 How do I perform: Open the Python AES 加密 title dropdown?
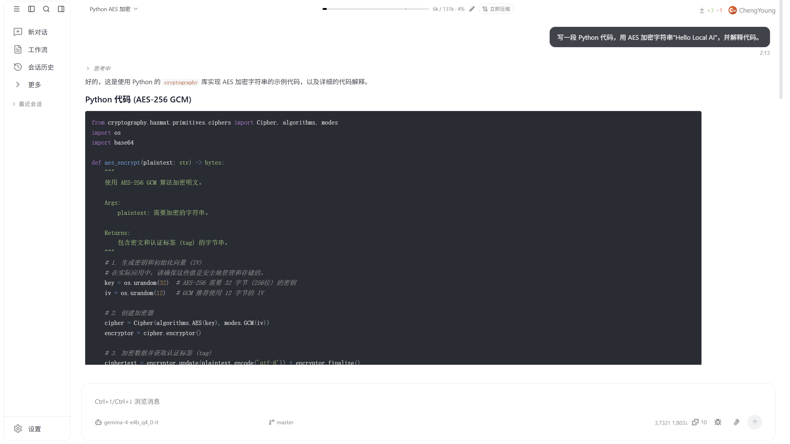pos(114,9)
